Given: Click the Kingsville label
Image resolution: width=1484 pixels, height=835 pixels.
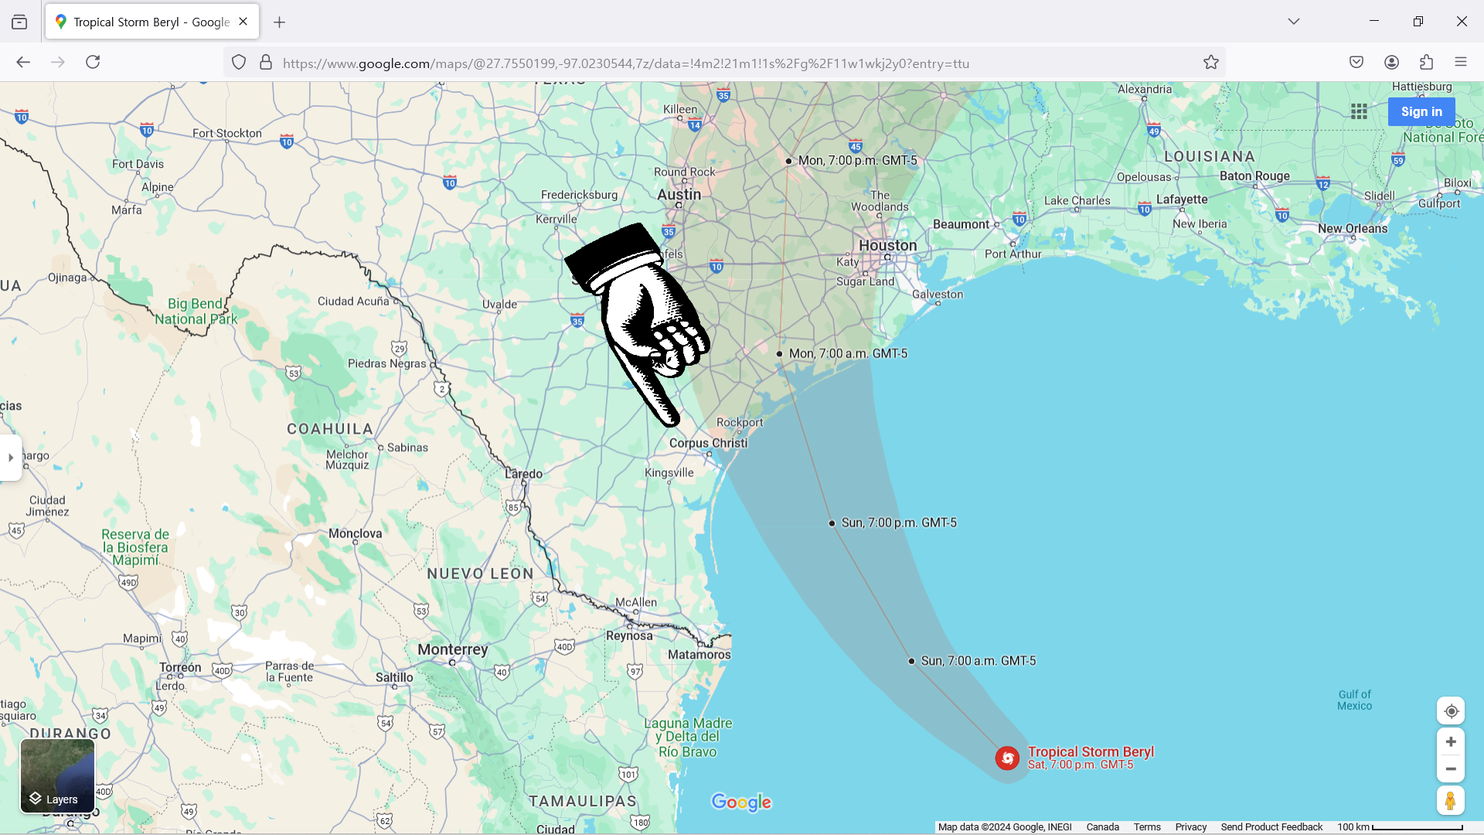Looking at the screenshot, I should point(669,473).
